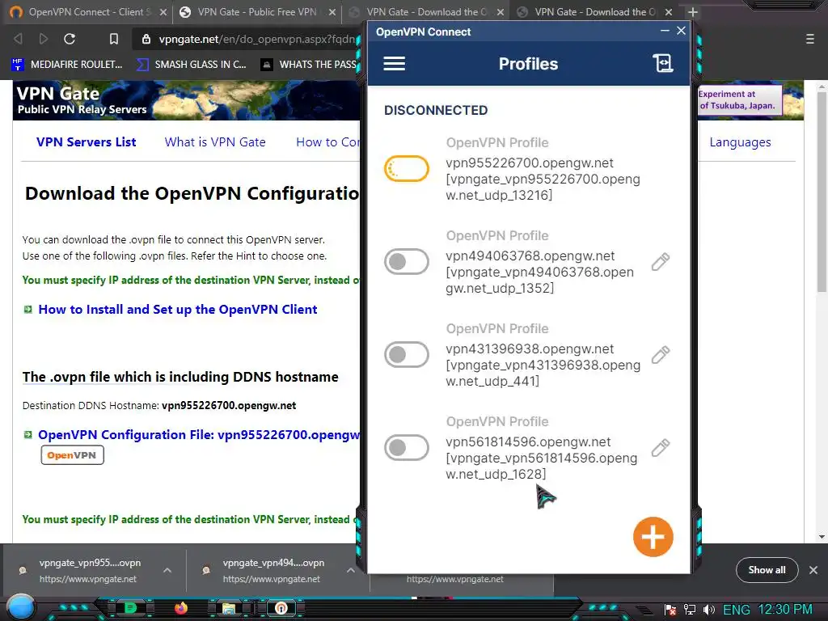Expand options for vpngate_vpn494 download
The width and height of the screenshot is (828, 621).
pos(351,570)
